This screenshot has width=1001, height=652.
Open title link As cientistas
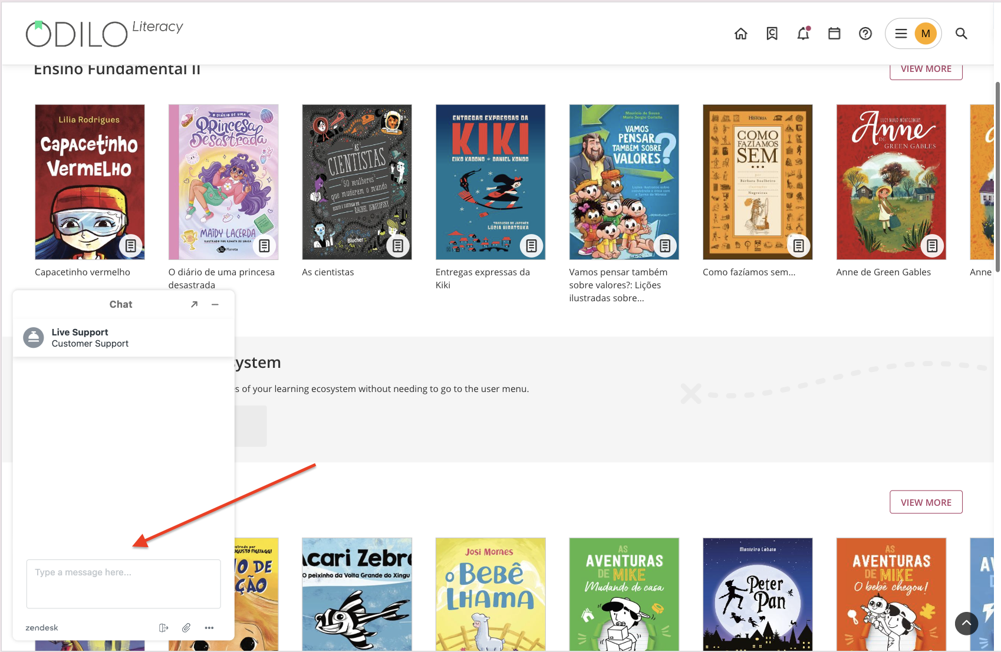click(x=328, y=272)
